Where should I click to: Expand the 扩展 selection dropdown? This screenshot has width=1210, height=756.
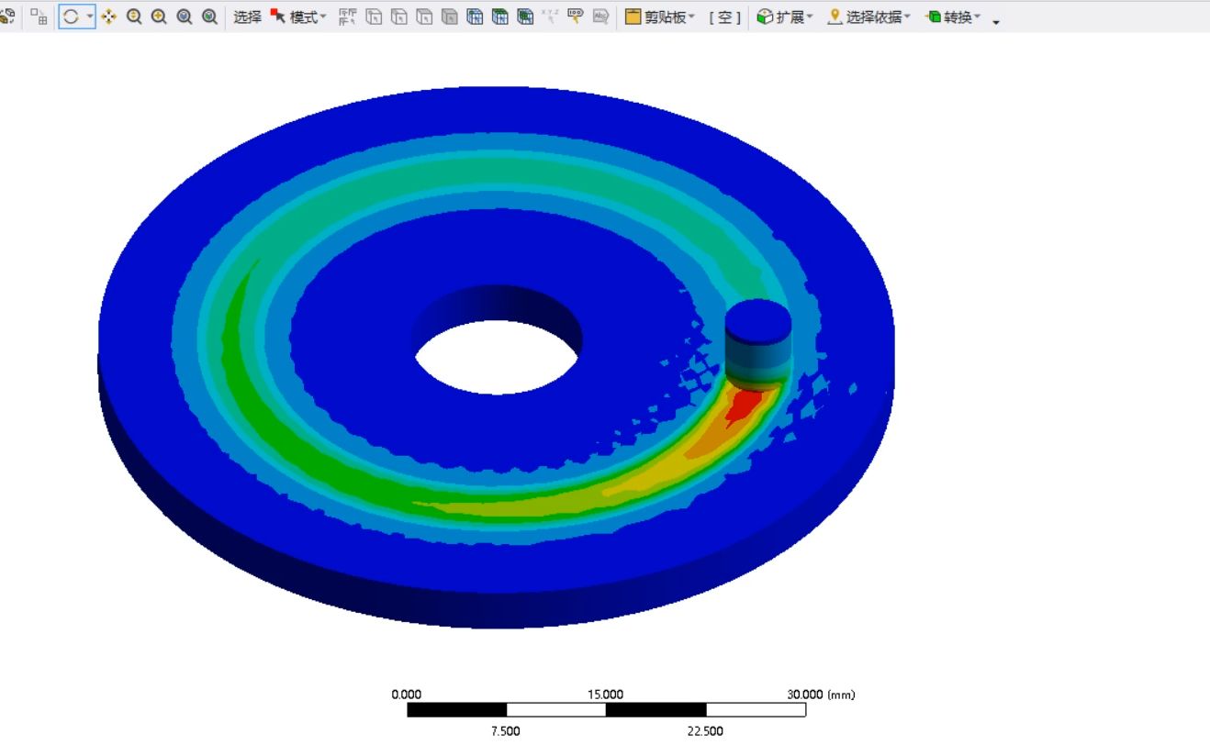pos(786,17)
